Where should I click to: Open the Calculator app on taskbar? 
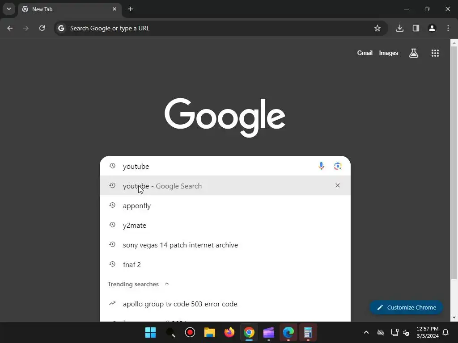coord(308,332)
